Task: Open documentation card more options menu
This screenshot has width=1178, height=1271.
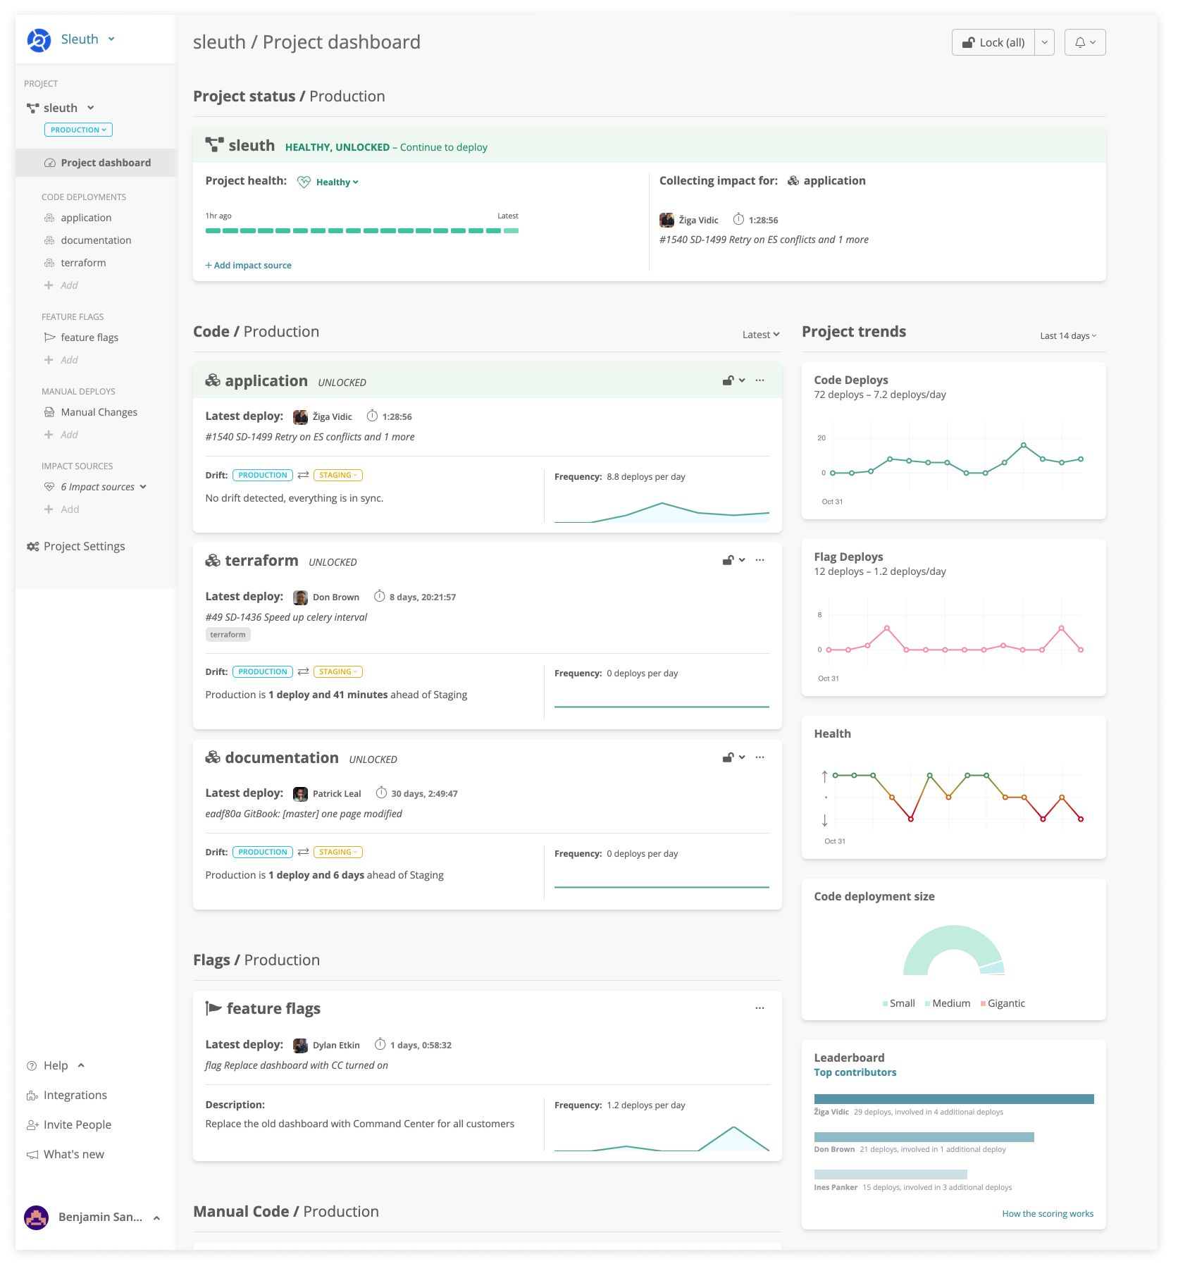Action: 759,757
